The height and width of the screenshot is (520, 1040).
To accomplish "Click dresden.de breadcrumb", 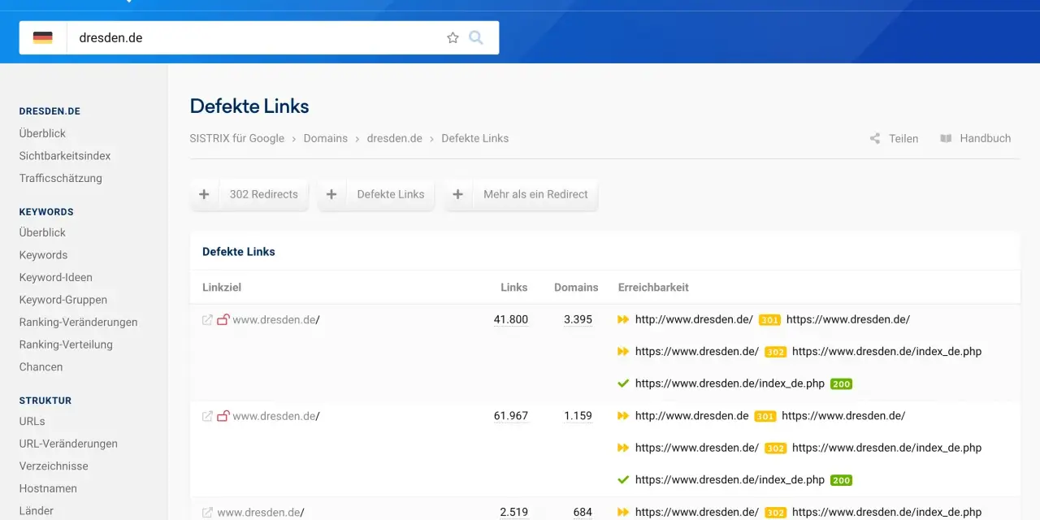I will [395, 139].
